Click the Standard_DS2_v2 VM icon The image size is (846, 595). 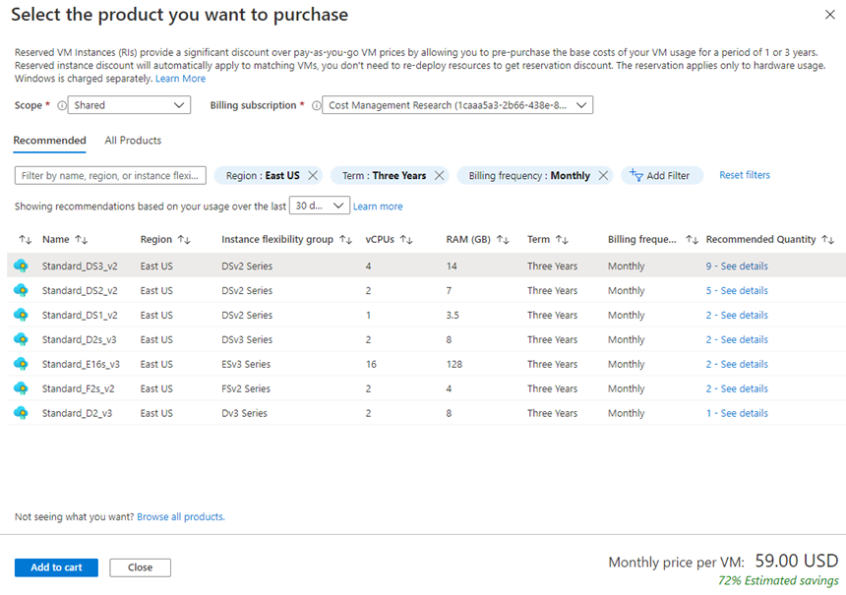coord(21,290)
